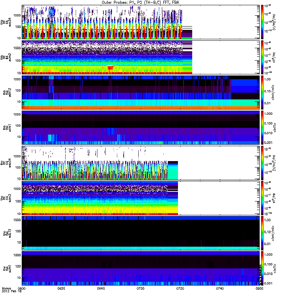Viewport: 281px width, 299px height.
Task: Click the <|nT|> unit label of thb fbk scm1
Action: (275, 127)
